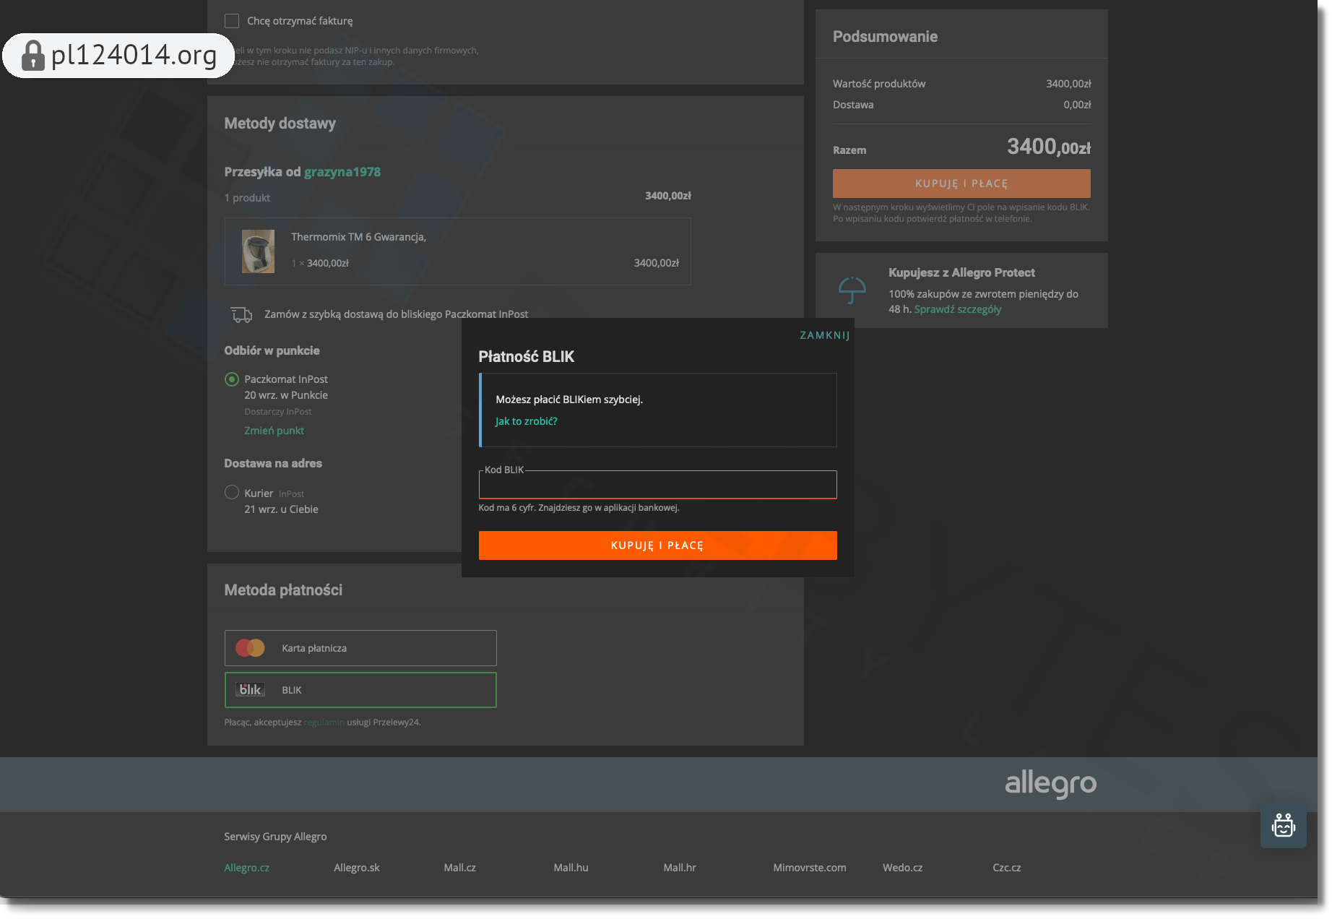Click the 'Odbiór w punkcie' heading
1332x919 pixels.
click(x=272, y=350)
